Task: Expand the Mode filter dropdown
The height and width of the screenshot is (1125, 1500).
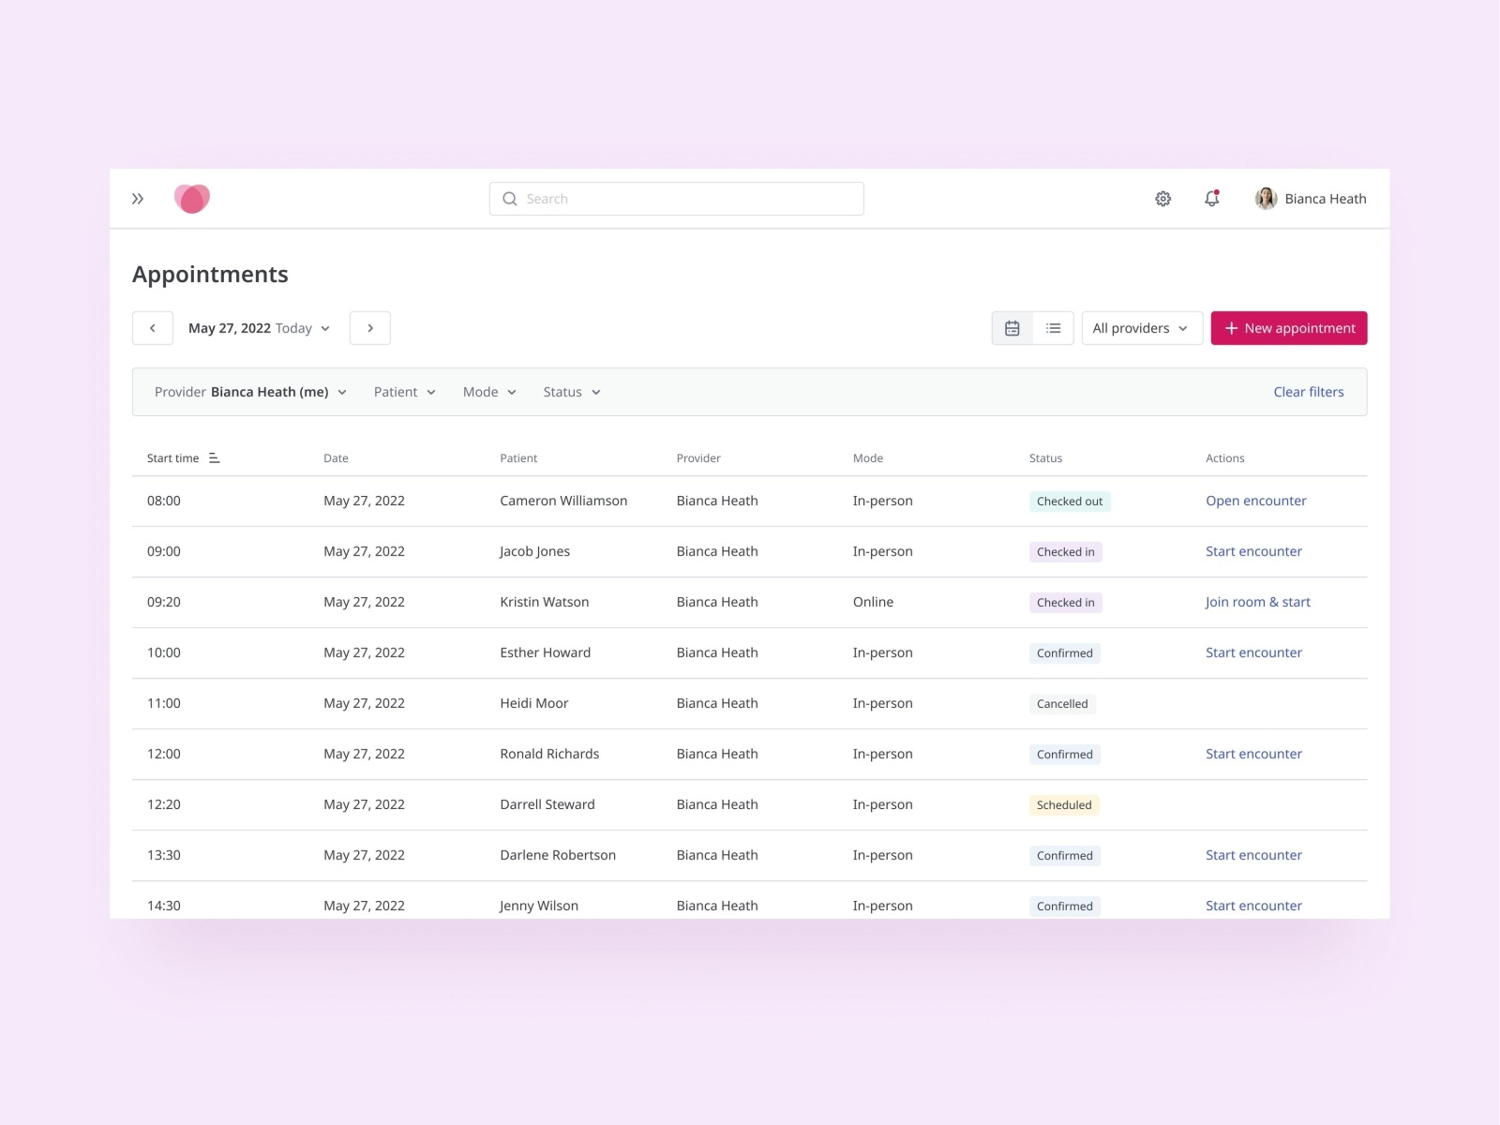Action: coord(488,392)
